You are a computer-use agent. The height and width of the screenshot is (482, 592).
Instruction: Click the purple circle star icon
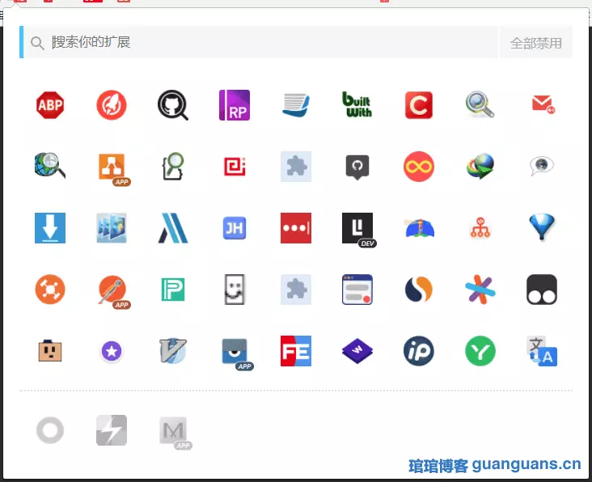[112, 351]
